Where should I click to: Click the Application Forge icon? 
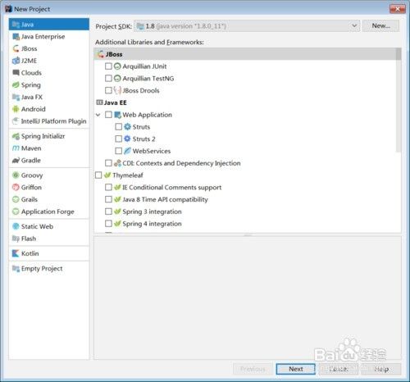[x=16, y=211]
